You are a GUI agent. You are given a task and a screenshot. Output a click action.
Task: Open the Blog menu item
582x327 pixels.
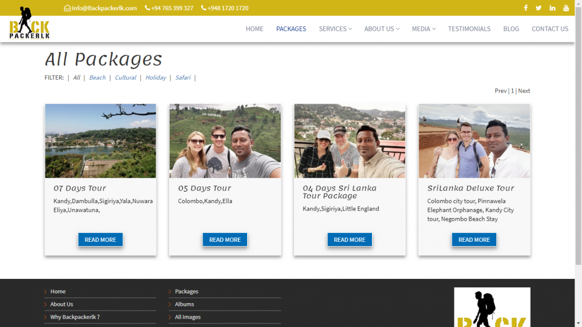511,29
